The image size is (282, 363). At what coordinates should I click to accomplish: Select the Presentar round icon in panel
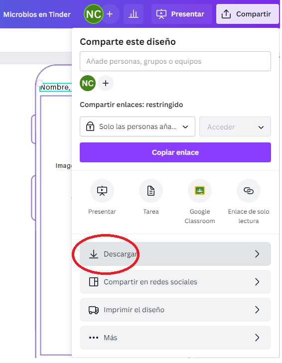(102, 191)
